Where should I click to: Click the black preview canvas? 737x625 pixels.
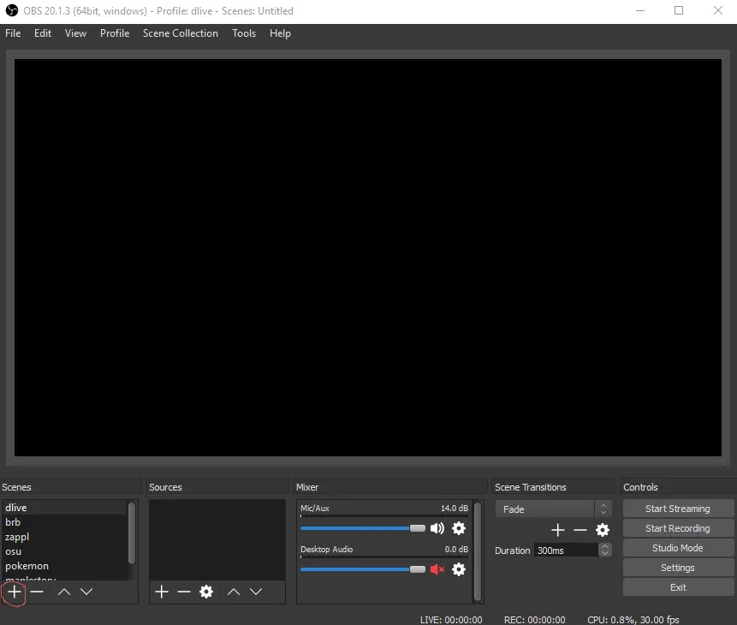tap(367, 257)
